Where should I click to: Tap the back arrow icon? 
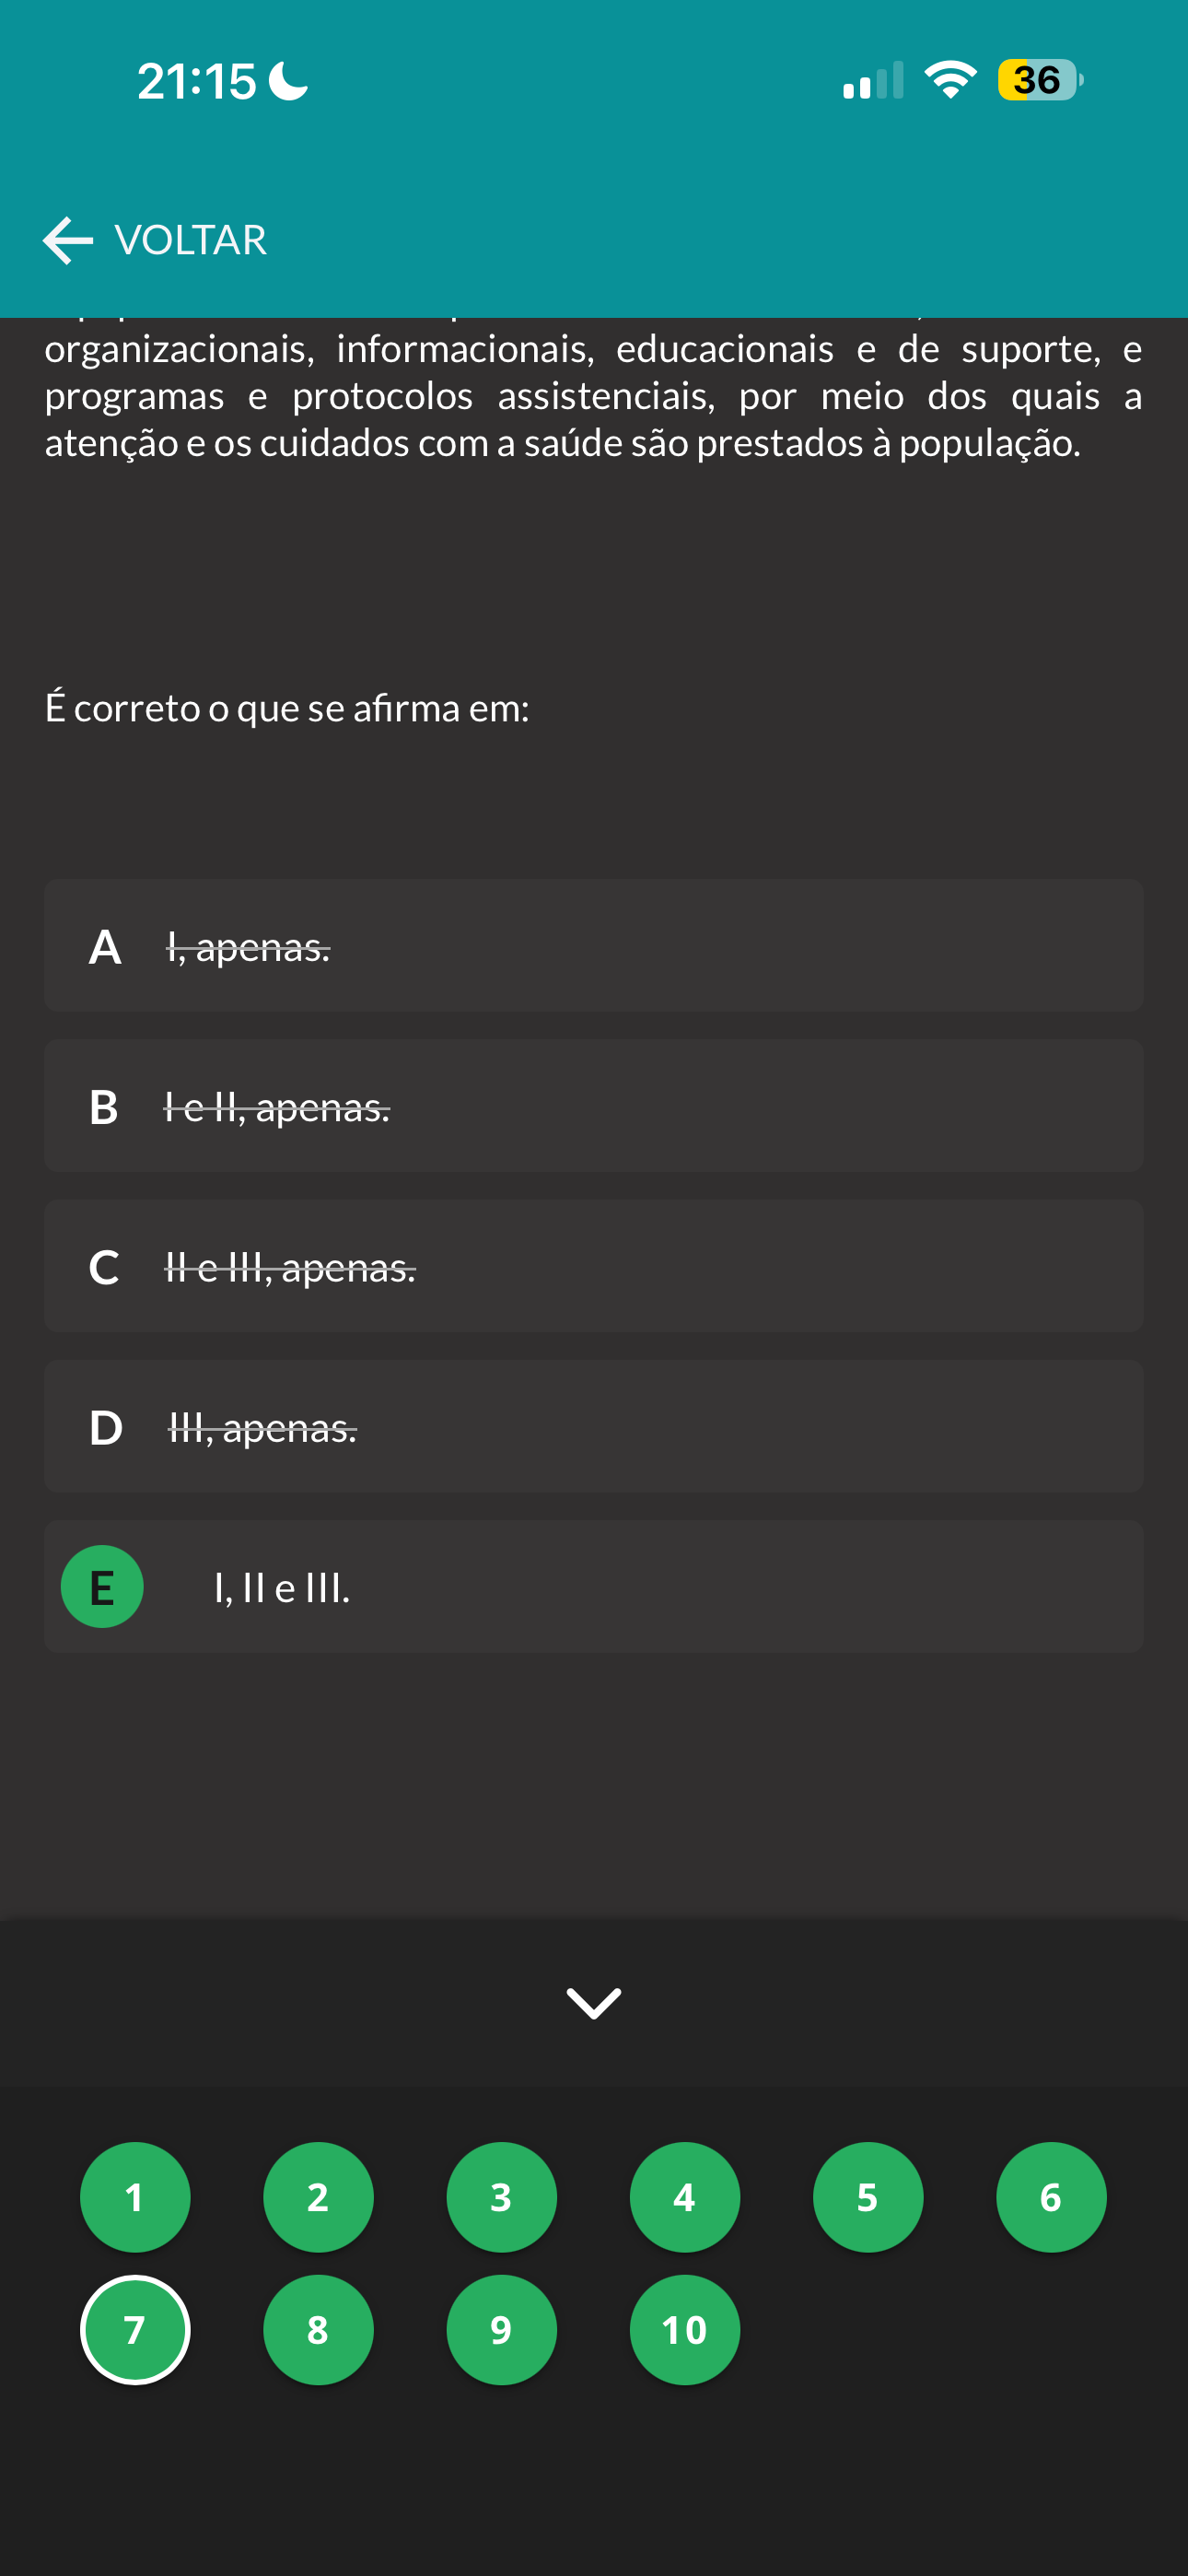click(x=68, y=241)
